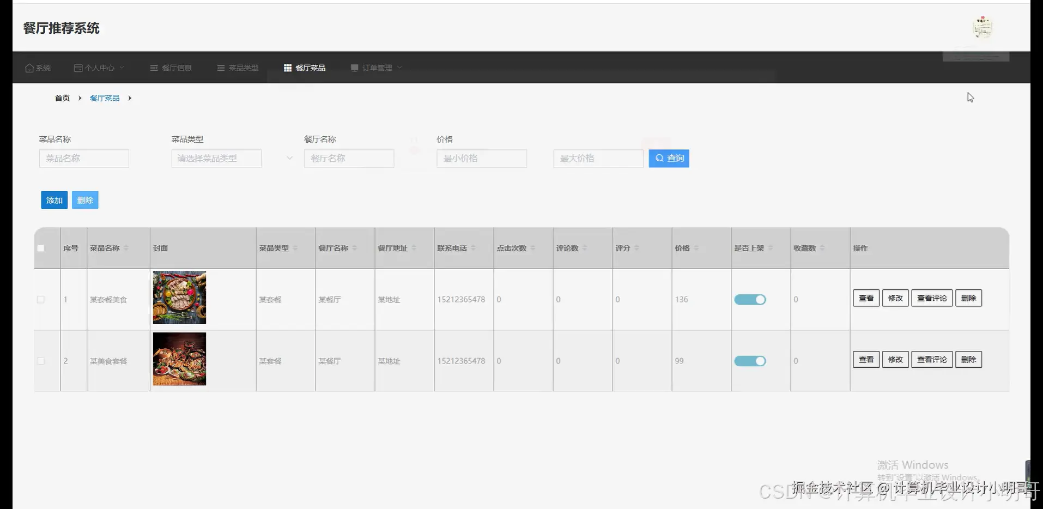Sort the table by 收藏数
This screenshot has width=1043, height=509.
[822, 248]
